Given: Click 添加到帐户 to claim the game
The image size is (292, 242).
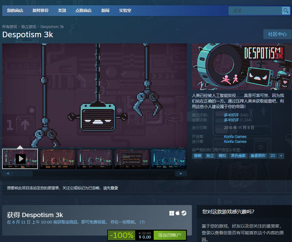Looking at the screenshot, I should pyautogui.click(x=170, y=235).
